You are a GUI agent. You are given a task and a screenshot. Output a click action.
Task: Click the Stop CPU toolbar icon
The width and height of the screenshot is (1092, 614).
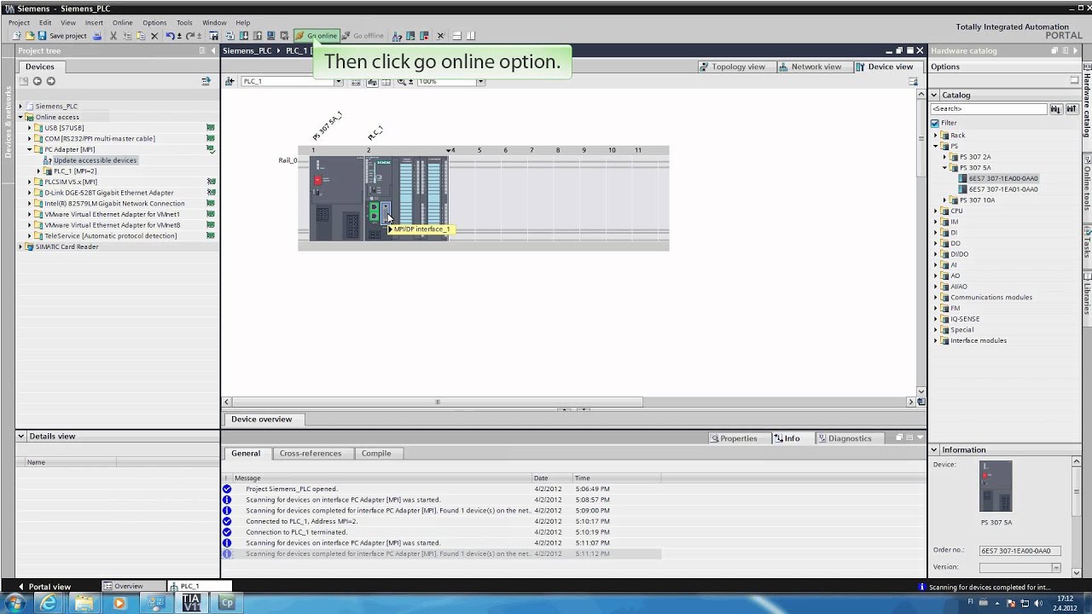[x=424, y=36]
